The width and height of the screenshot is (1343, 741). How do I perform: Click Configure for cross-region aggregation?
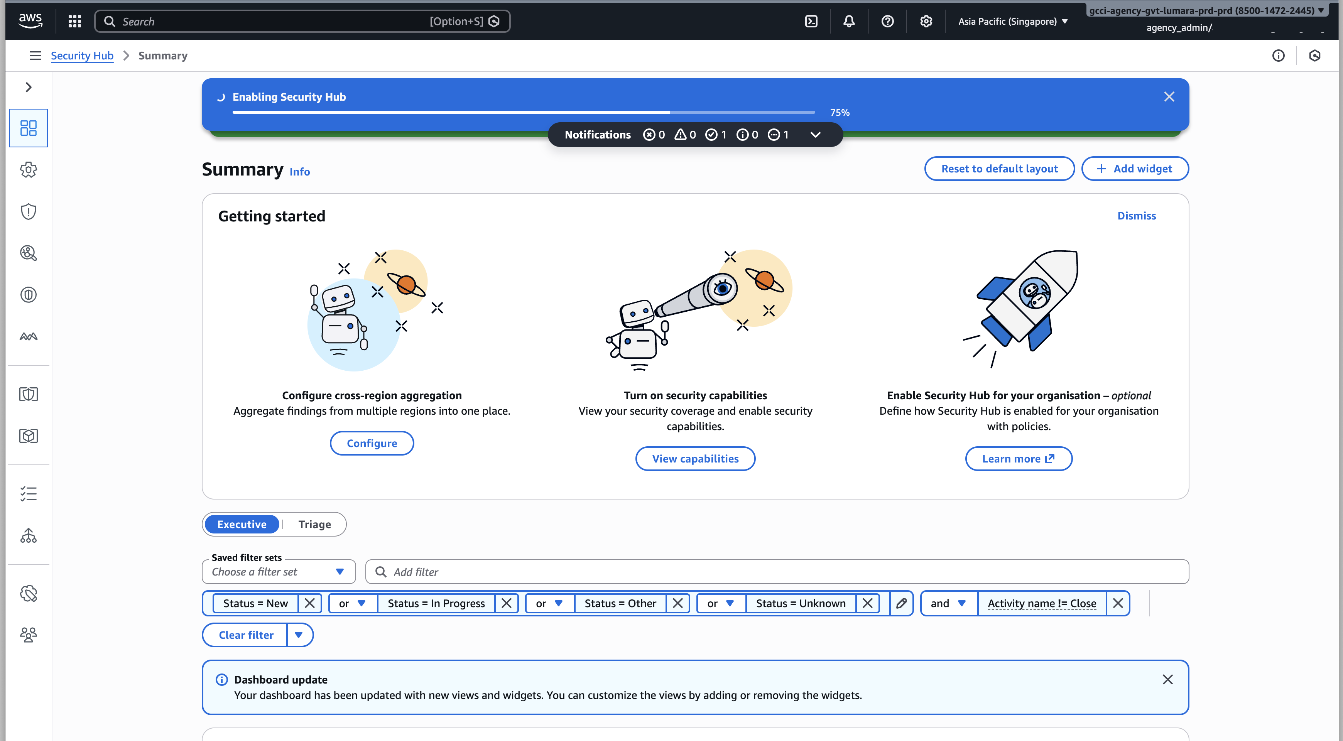click(372, 444)
